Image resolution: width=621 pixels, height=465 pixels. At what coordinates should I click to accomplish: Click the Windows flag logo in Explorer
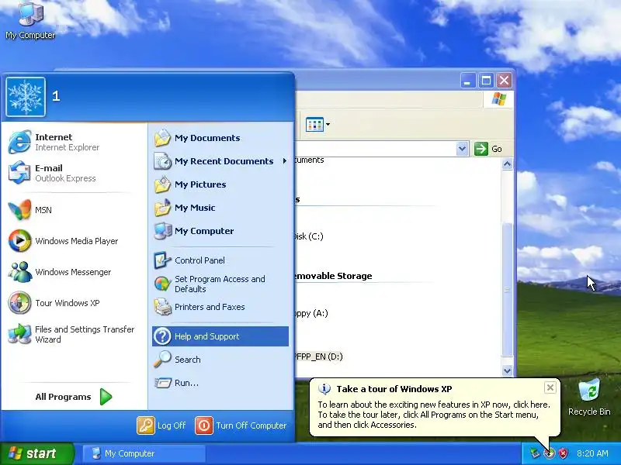click(x=498, y=99)
